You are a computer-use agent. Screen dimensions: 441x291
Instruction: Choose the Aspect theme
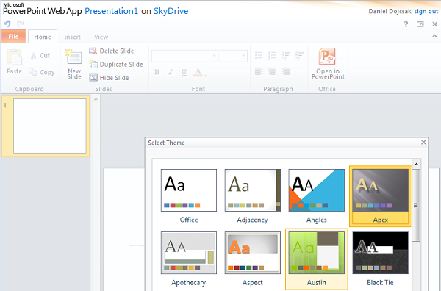point(253,259)
